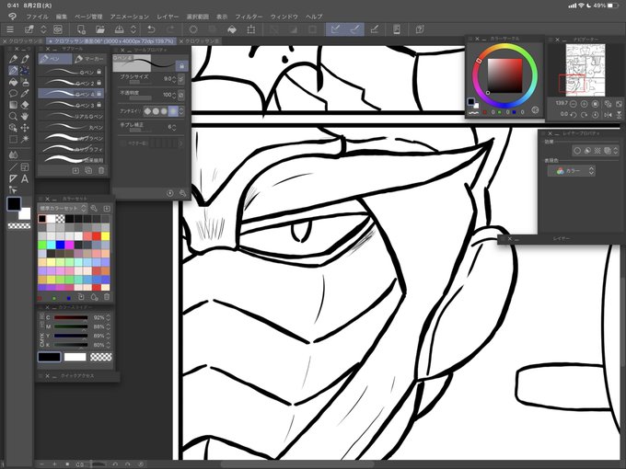626x469 pixels.
Task: Click the Open folder icon in command bar
Action: (99, 29)
